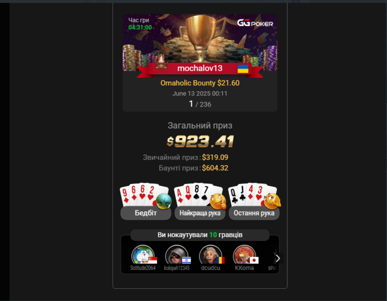Screen dimensions: 387x301
Task: Click the mochalov13 winner name banner
Action: [200, 68]
